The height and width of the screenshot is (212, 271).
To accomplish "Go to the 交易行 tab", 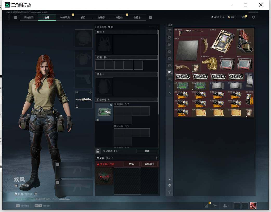I will coord(101,17).
